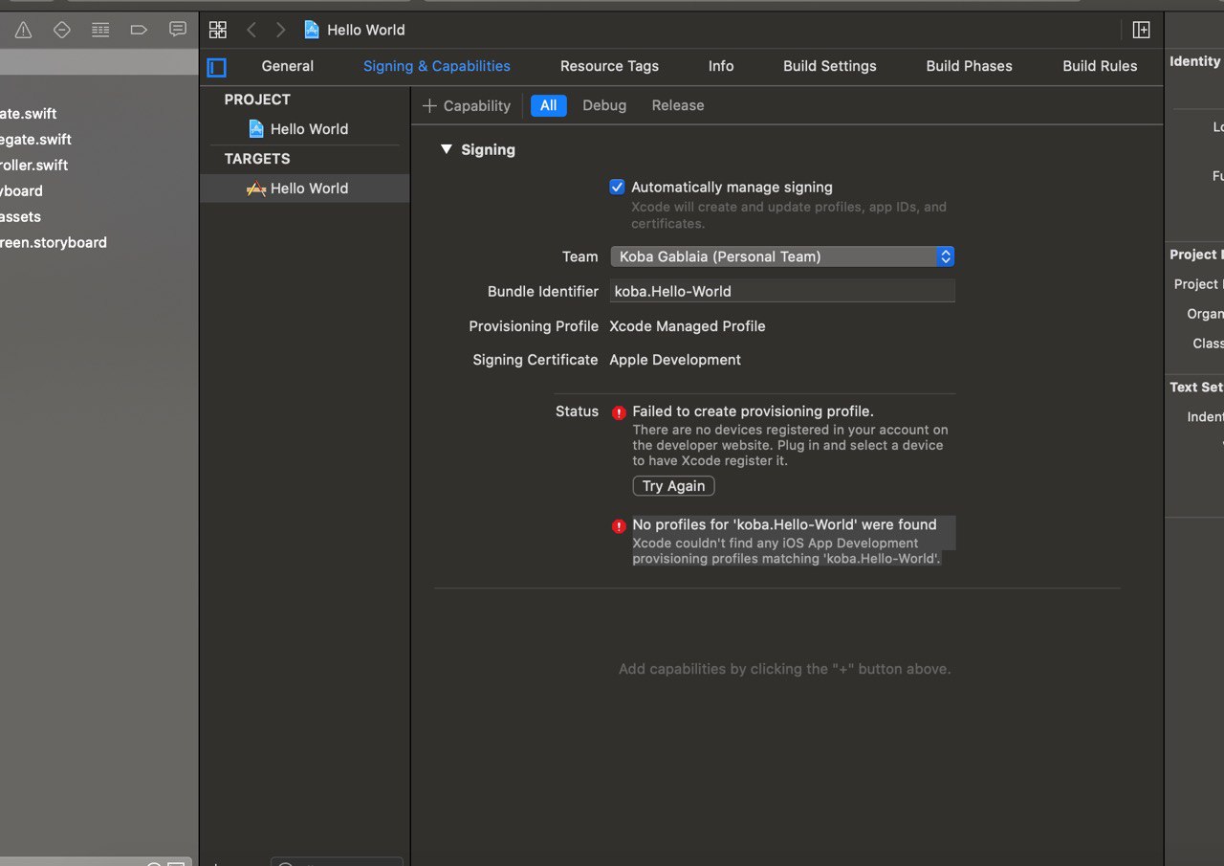The height and width of the screenshot is (866, 1224).
Task: Select the file ending in egate.swift
Action: click(35, 139)
